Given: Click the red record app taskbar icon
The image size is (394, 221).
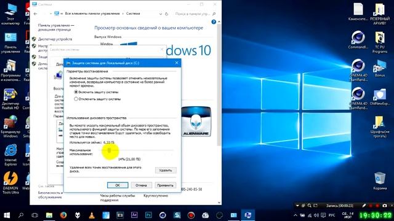Looking at the screenshot, I should click(191, 215).
